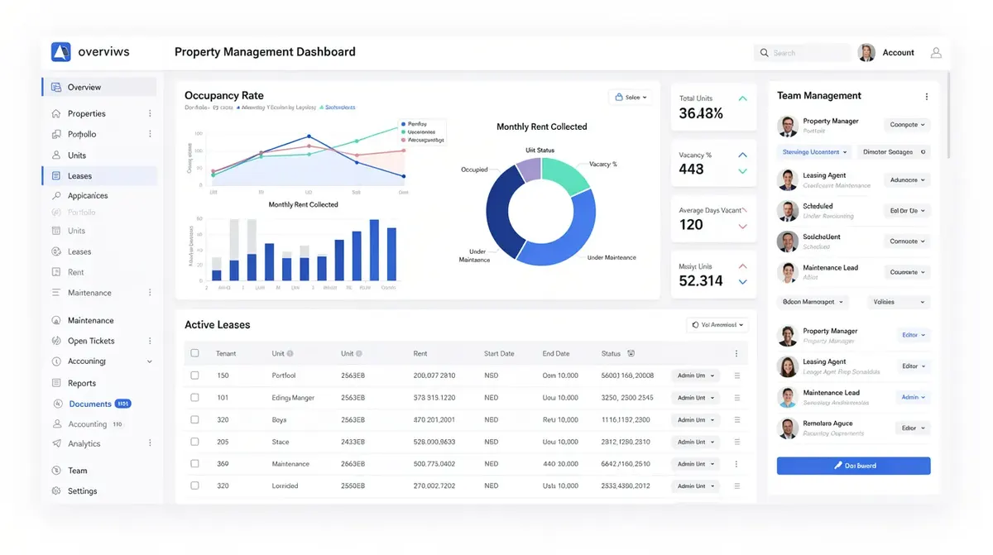Open Analytics more-options dots
This screenshot has width=993, height=555.
150,443
